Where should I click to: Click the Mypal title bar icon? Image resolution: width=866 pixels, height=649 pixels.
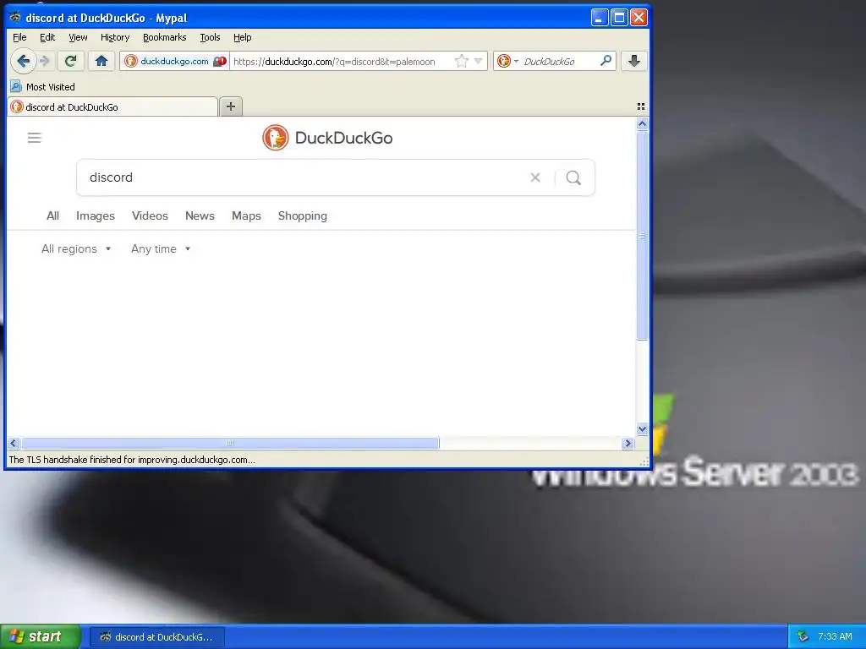pos(15,17)
